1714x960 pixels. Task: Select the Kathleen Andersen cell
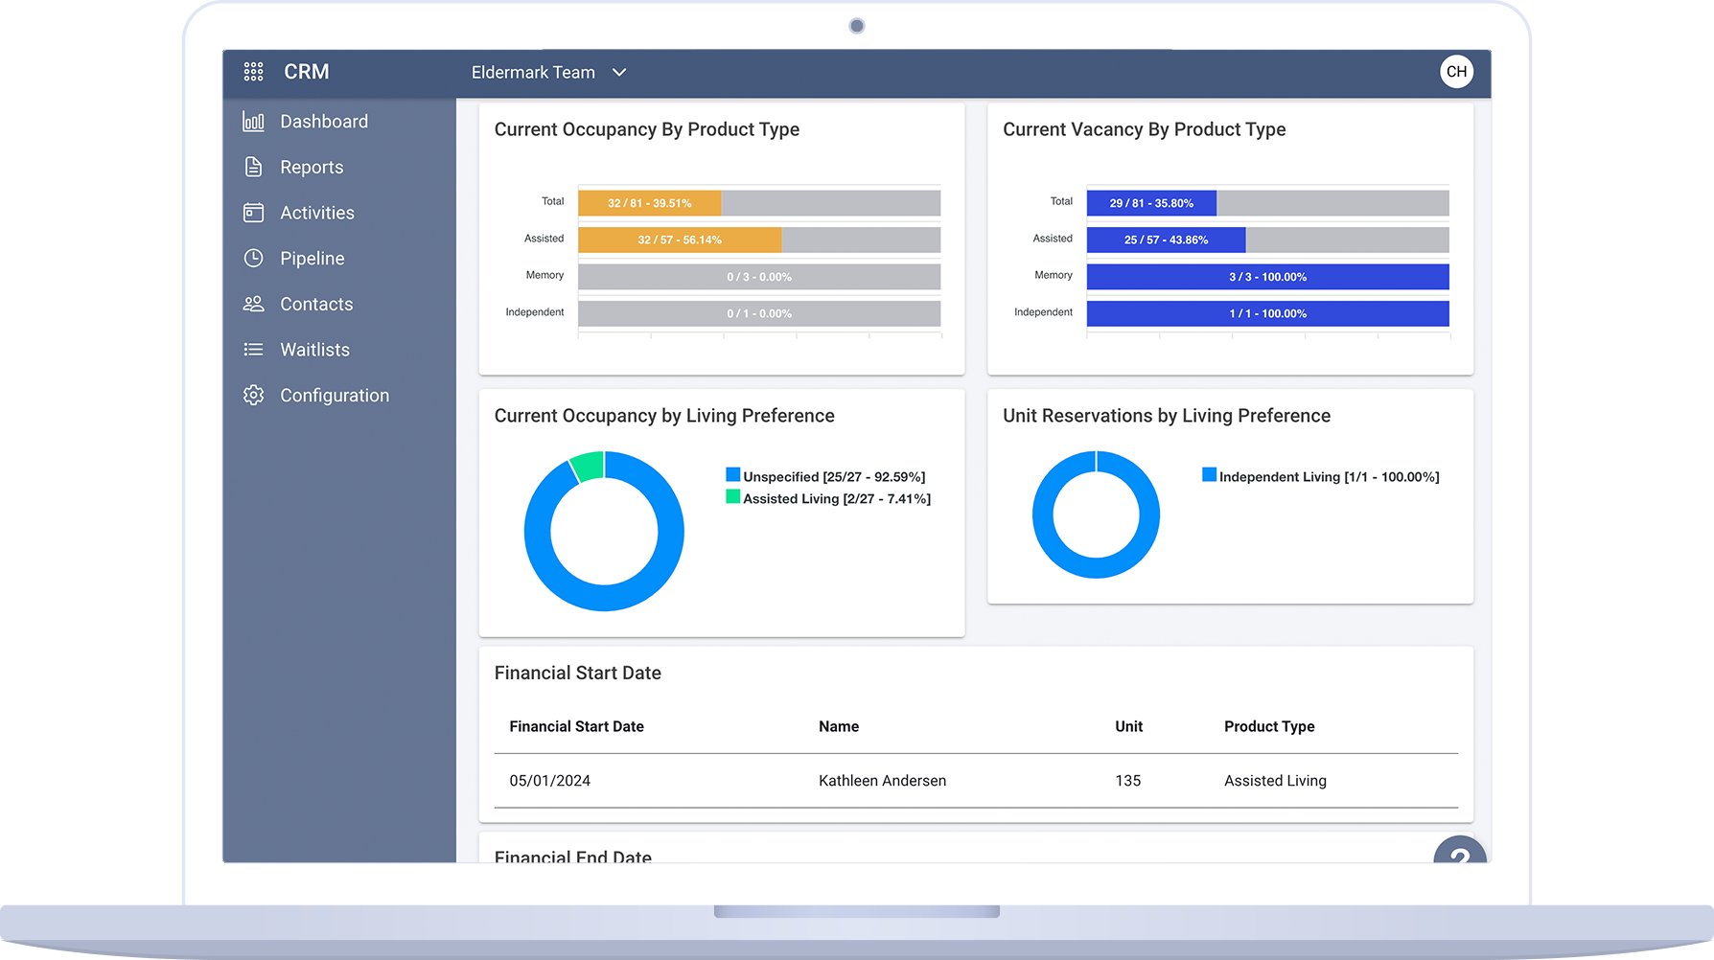coord(882,781)
